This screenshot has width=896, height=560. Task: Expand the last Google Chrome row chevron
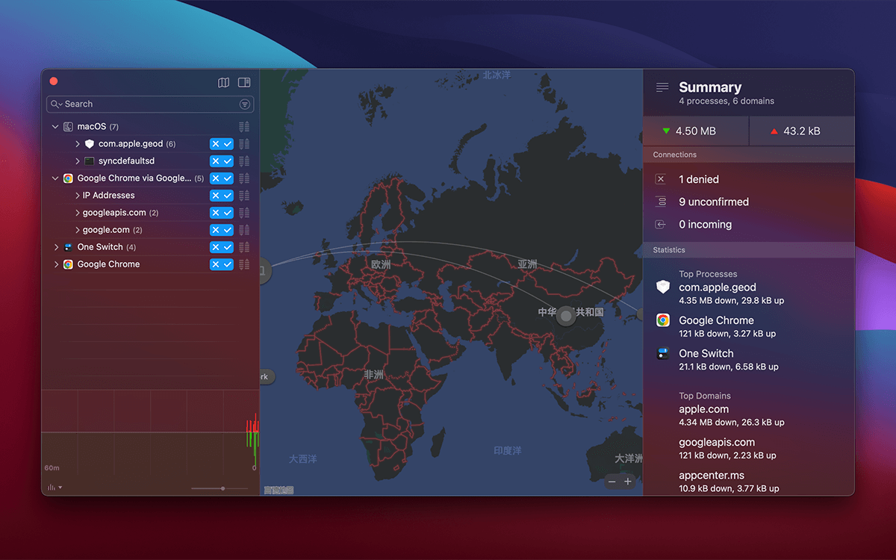click(x=56, y=264)
